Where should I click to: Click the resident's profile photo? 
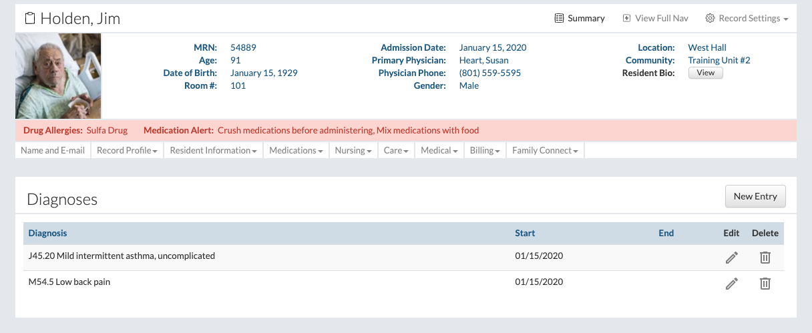click(58, 76)
